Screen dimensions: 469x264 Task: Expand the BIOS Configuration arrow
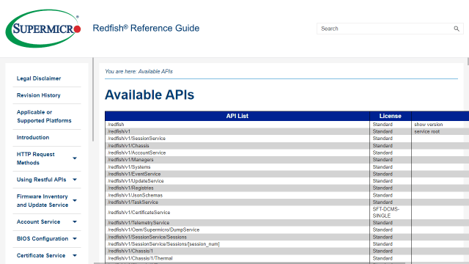[75, 238]
